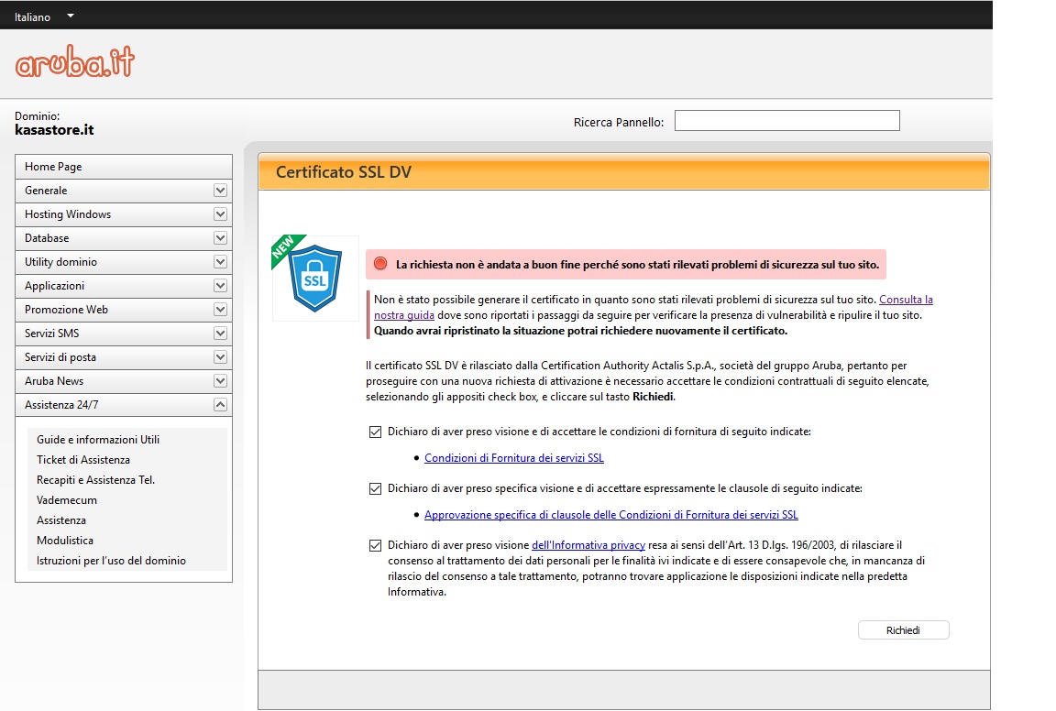This screenshot has height=711, width=1056.
Task: Open Guide e informazioni Utili
Action: point(98,440)
